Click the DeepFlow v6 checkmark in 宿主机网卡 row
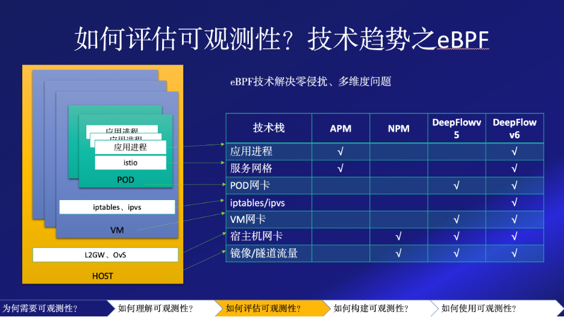 coord(515,236)
